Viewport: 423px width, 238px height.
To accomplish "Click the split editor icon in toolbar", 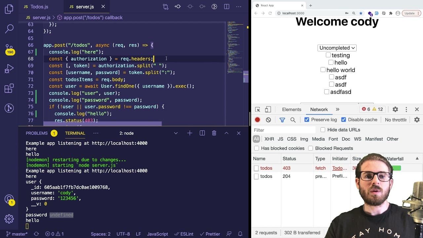I will 227,7.
